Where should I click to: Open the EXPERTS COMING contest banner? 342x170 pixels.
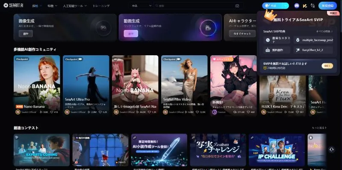click(x=41, y=150)
